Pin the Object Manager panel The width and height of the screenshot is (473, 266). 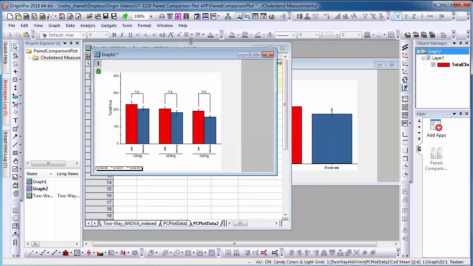460,43
